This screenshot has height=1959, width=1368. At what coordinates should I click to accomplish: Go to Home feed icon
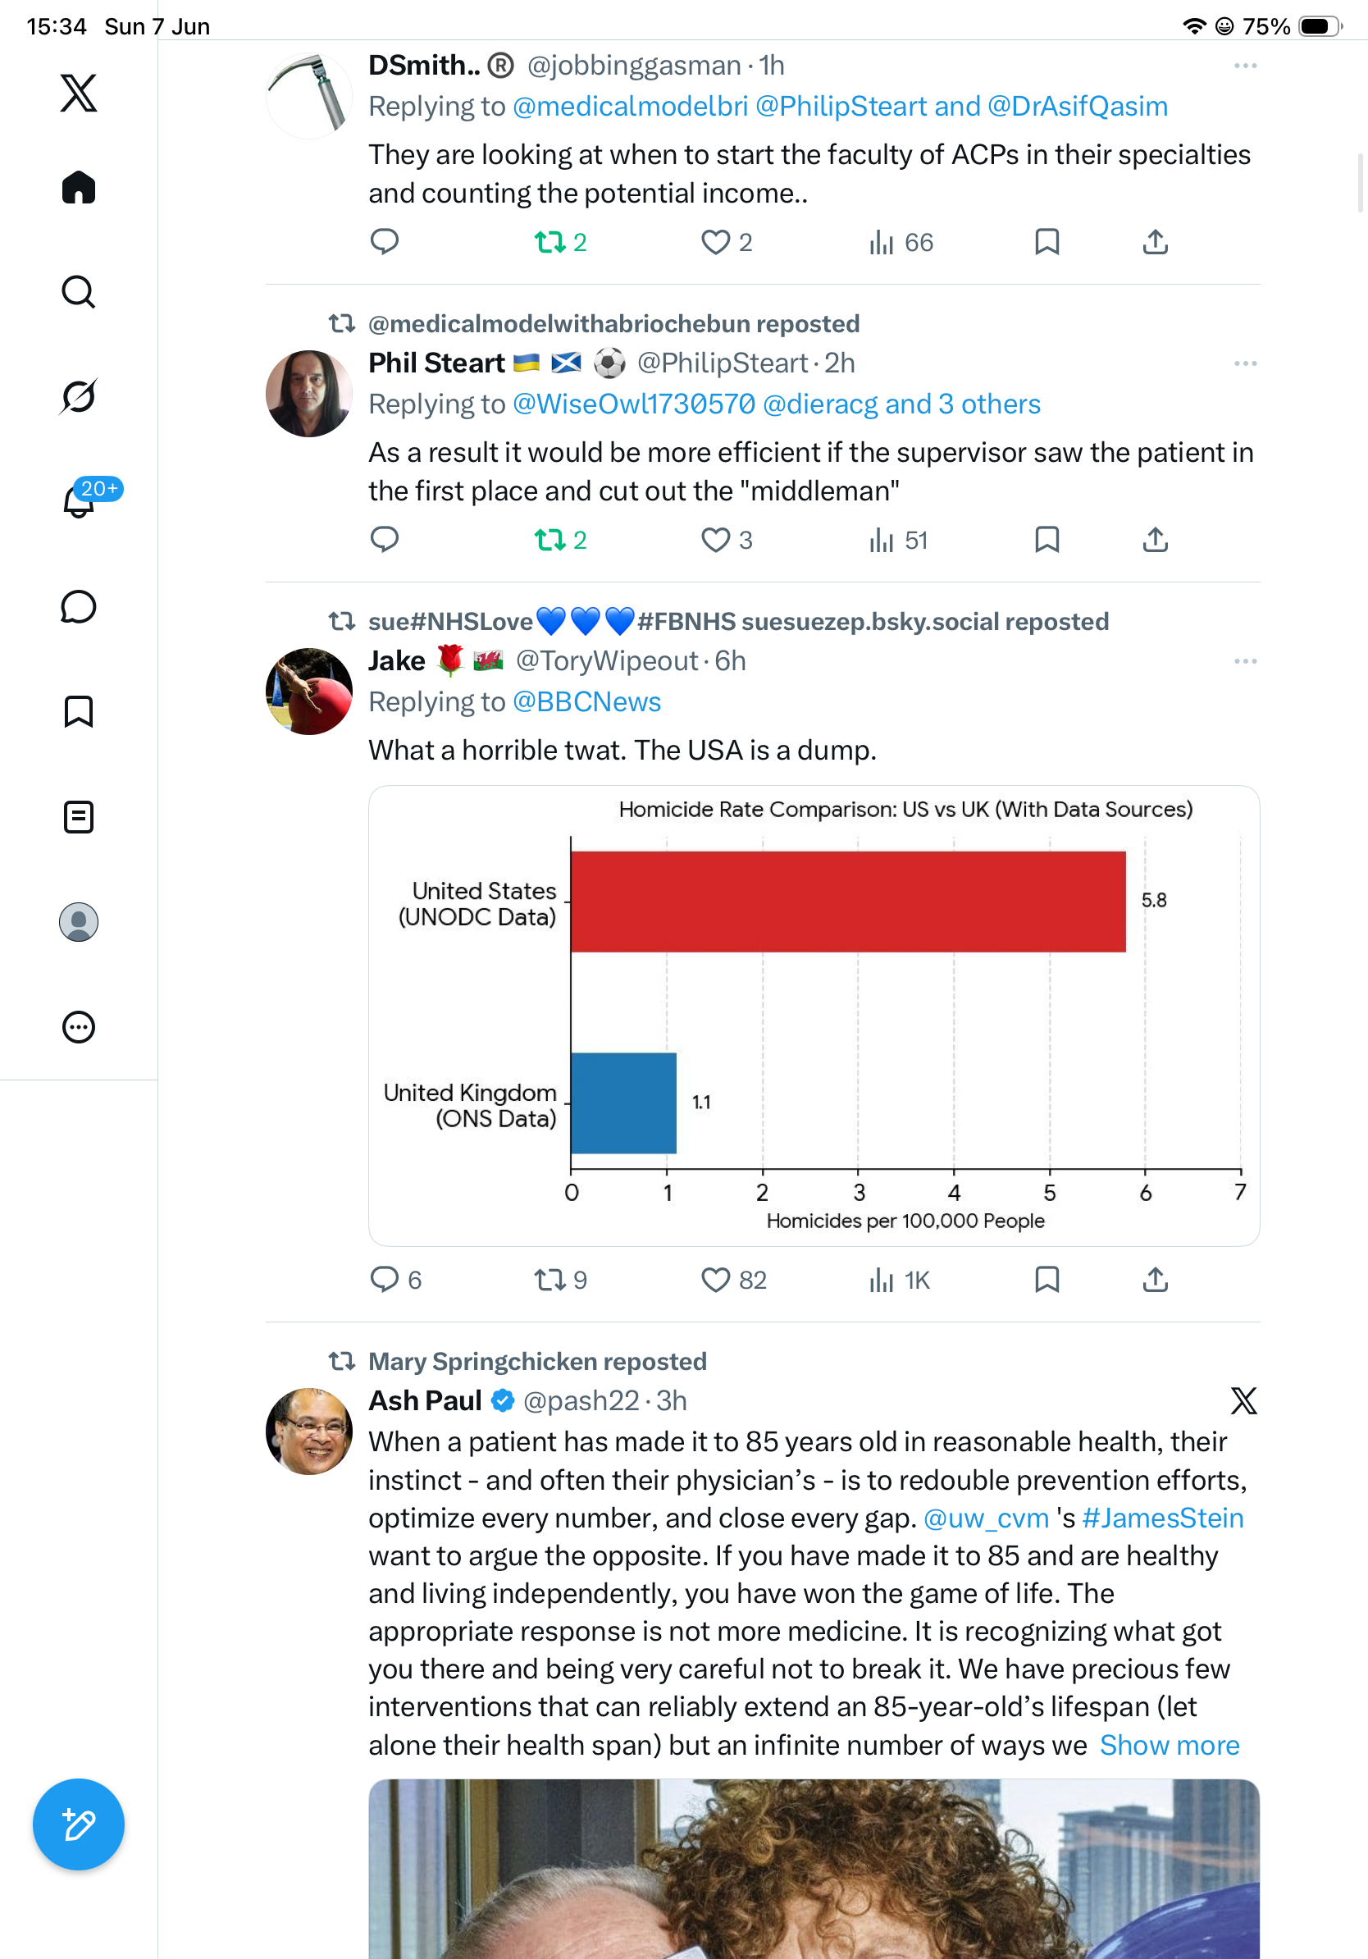79,187
